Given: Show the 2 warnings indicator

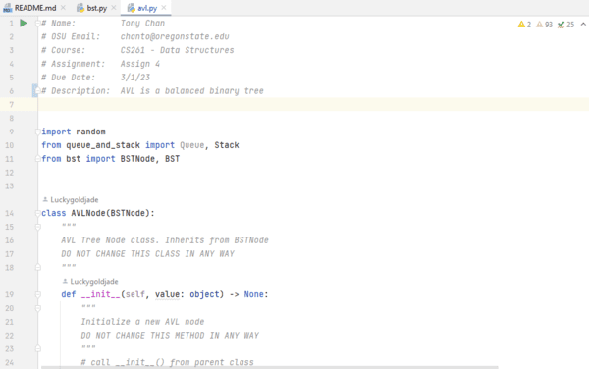Looking at the screenshot, I should point(524,25).
